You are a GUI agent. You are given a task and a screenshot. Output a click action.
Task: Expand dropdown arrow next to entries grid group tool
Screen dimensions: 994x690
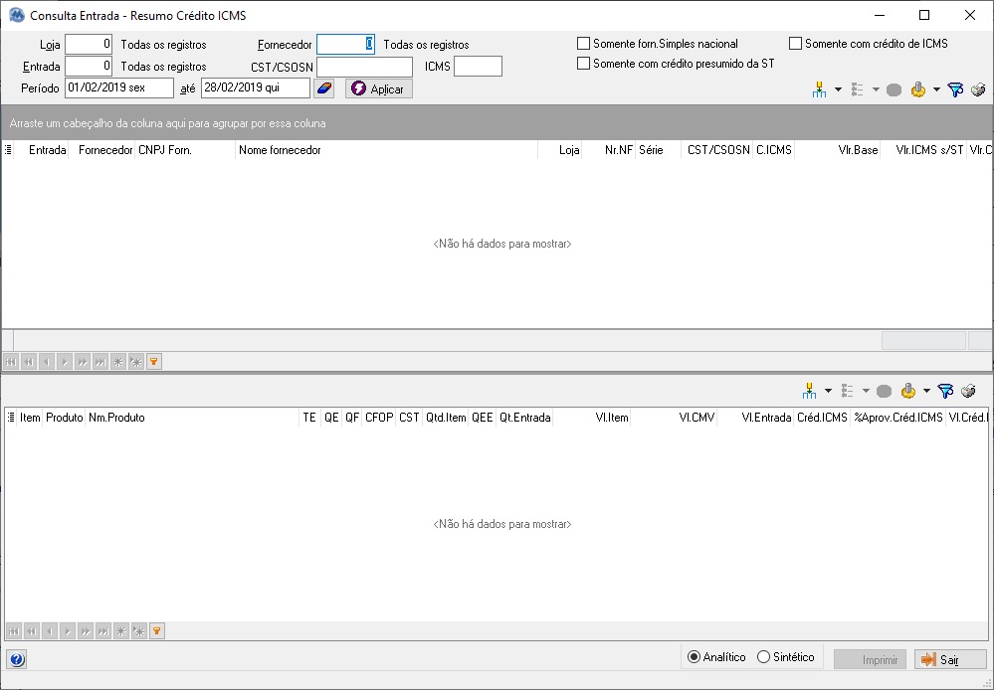(838, 89)
